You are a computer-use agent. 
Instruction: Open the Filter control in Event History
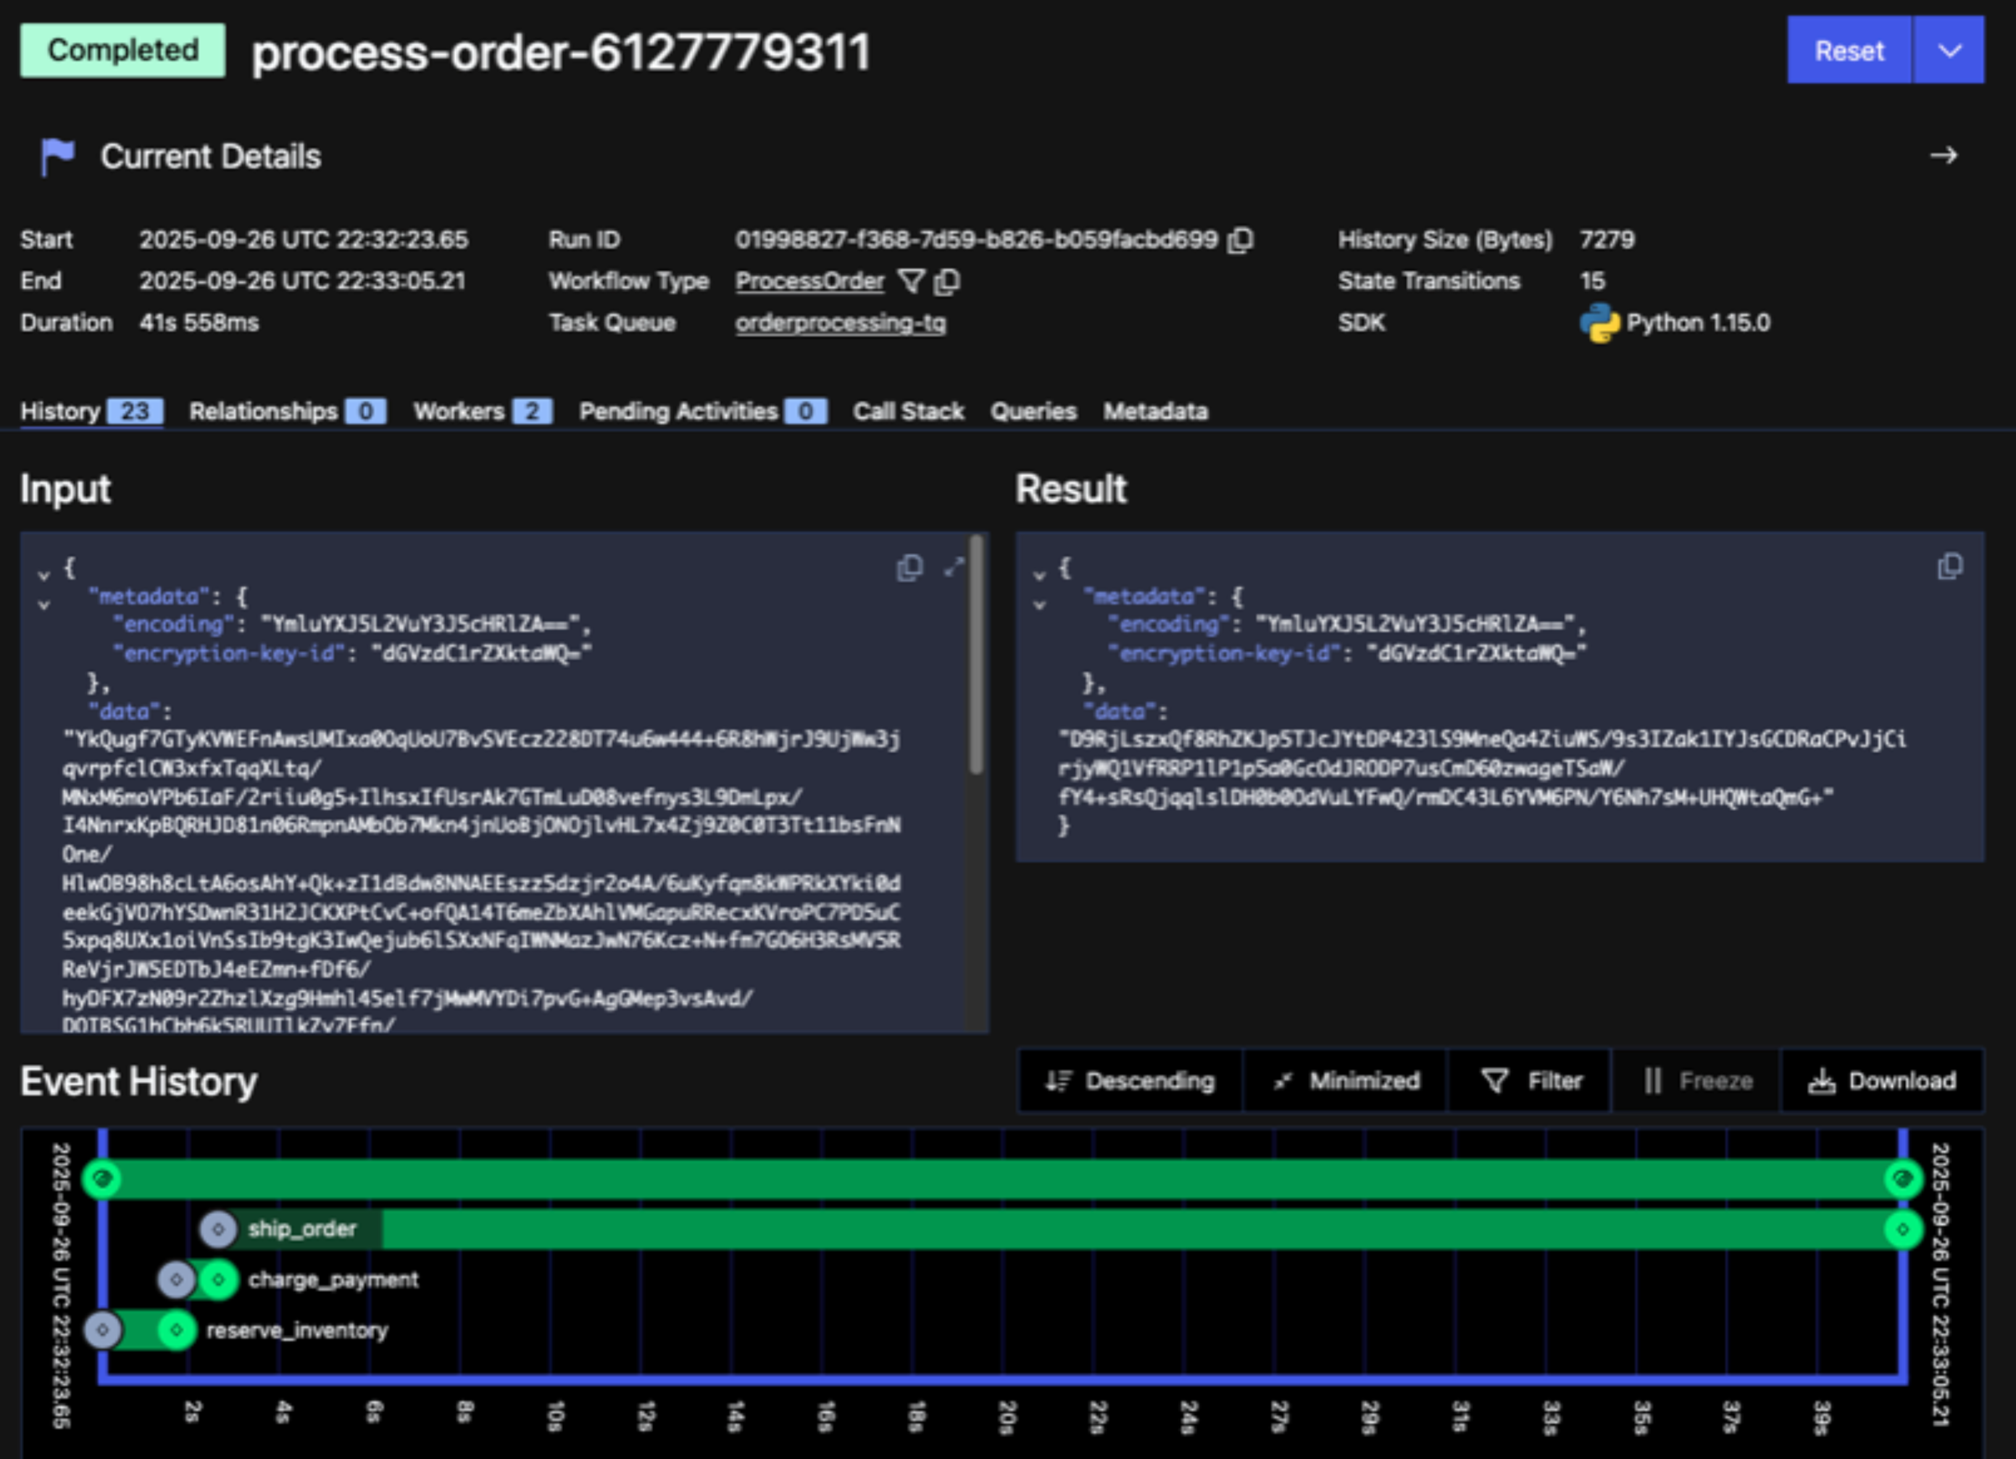[1529, 1081]
